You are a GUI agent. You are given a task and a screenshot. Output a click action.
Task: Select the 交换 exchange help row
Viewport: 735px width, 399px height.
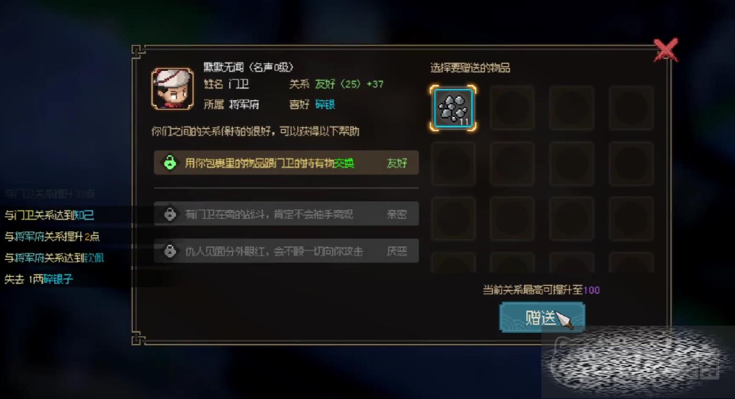286,163
